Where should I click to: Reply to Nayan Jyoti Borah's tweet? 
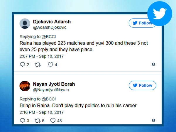(x=22, y=121)
